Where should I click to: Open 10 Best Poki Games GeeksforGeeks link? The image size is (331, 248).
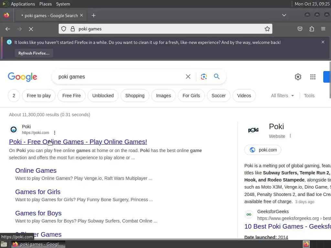point(287,226)
